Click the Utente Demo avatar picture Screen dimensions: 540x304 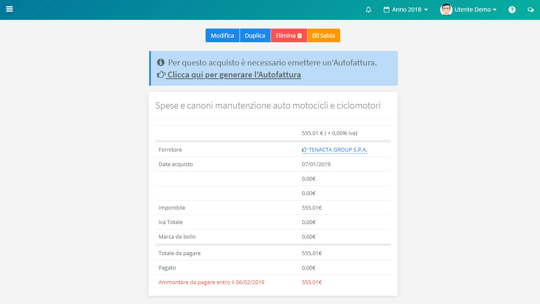click(x=446, y=10)
